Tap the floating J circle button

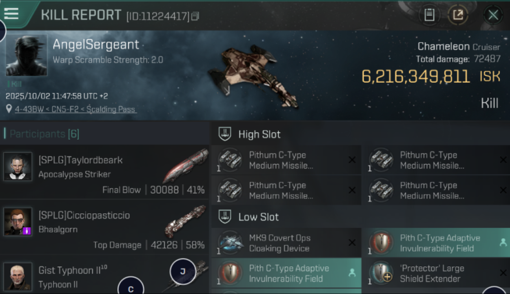click(182, 271)
